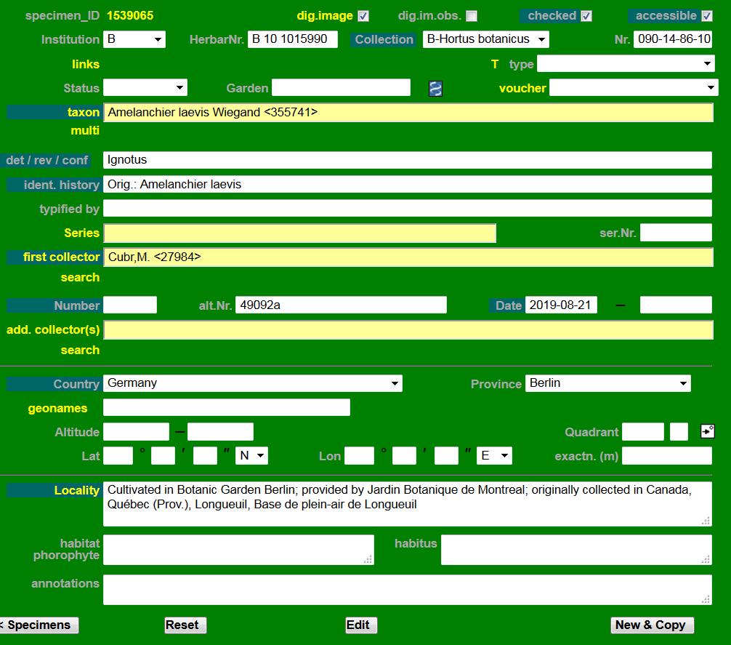The width and height of the screenshot is (731, 645).
Task: Open the Institution dropdown
Action: click(134, 39)
